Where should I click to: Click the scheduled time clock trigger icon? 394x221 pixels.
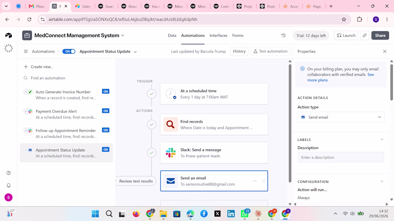pos(171,94)
